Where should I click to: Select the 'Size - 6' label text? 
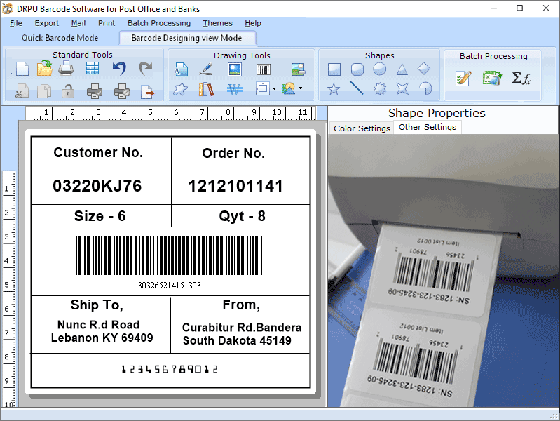[100, 216]
